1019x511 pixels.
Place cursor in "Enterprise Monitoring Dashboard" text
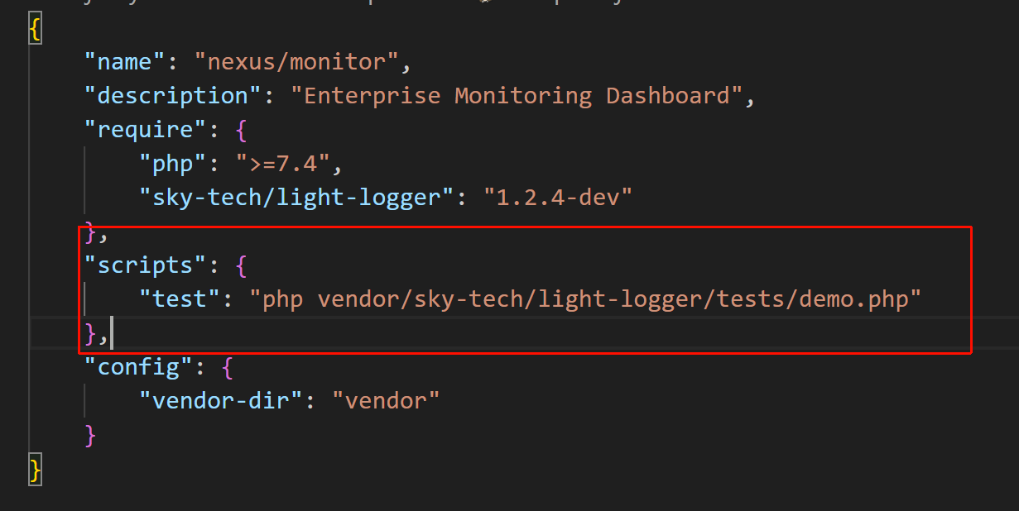517,96
